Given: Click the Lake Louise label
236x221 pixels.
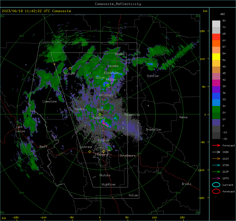Looking at the screenshot, I should (x=20, y=129).
